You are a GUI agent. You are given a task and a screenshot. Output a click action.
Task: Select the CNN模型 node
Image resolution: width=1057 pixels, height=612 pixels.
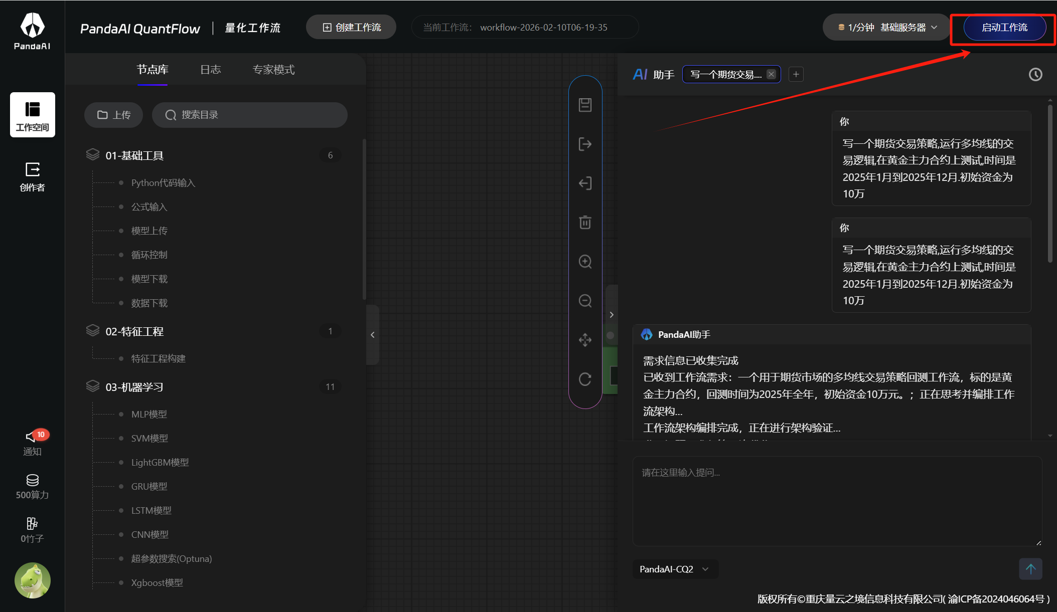pos(150,534)
